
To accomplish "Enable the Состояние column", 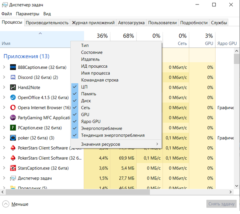I will (x=116, y=52).
